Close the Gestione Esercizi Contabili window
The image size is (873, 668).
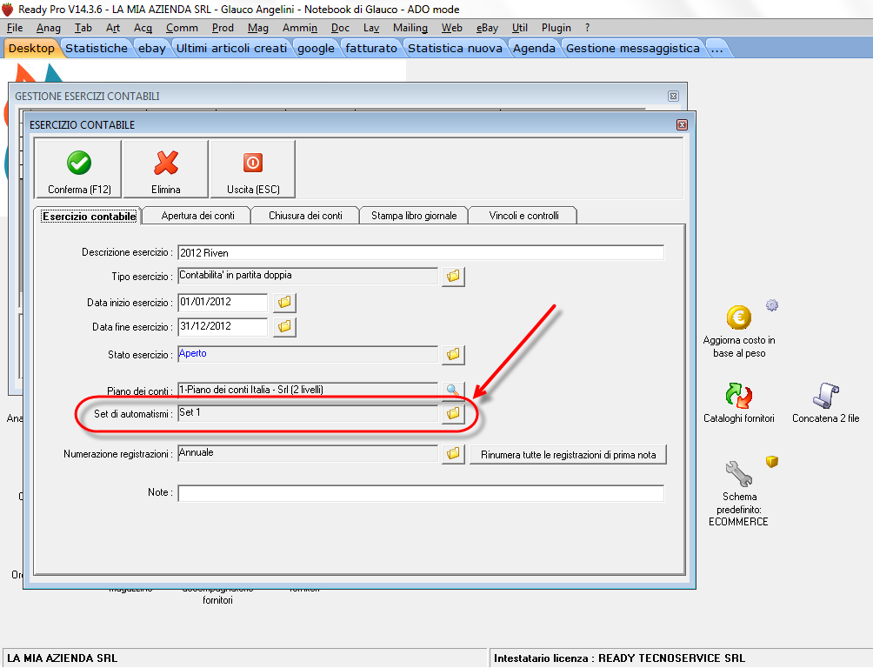[x=673, y=96]
